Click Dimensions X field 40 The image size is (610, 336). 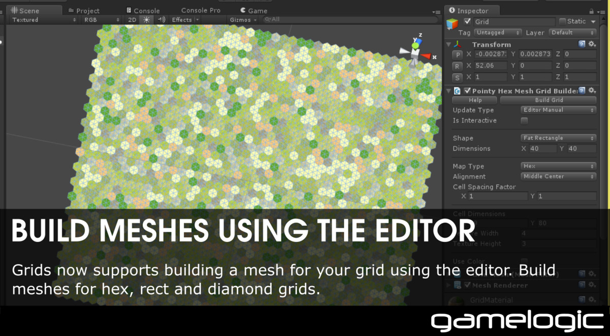coord(543,148)
